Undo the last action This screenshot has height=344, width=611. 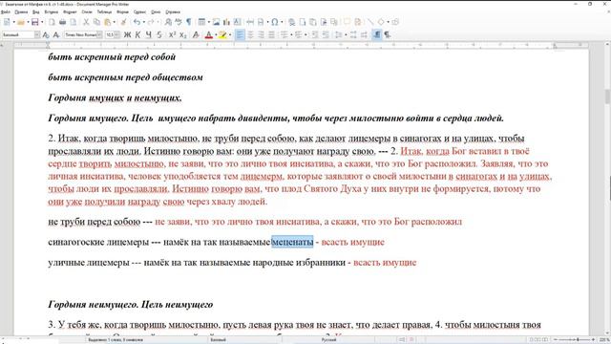(137, 22)
